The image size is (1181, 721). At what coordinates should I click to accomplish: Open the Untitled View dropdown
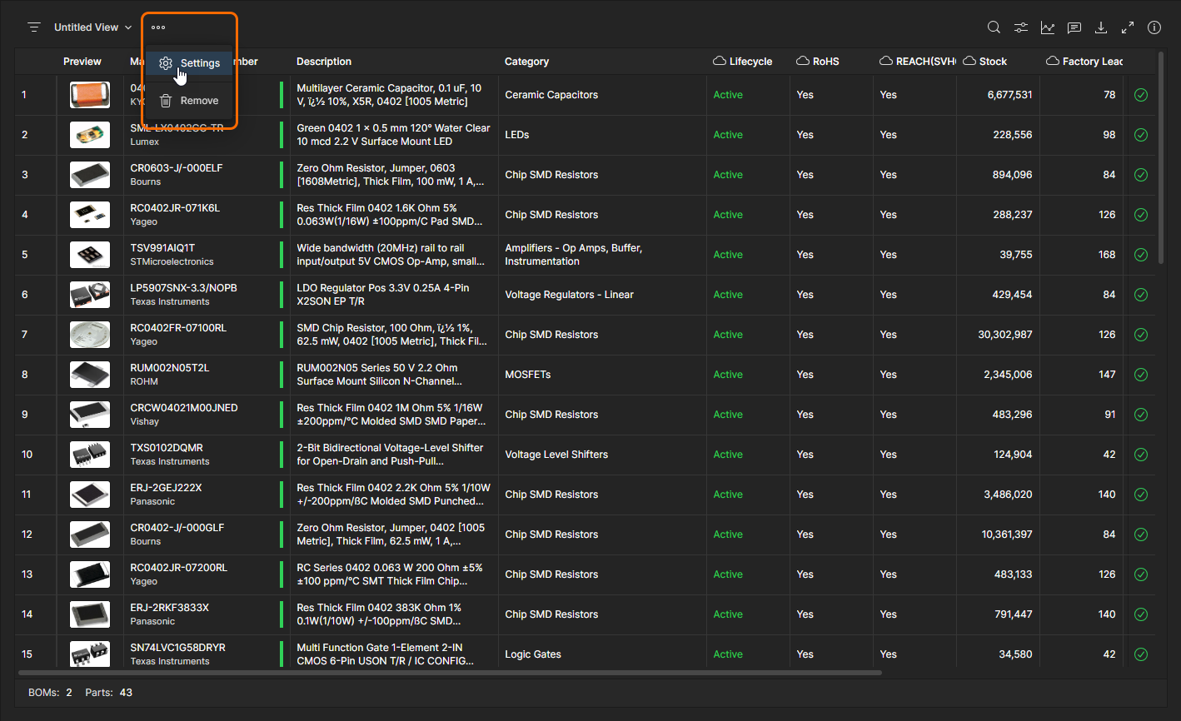[x=93, y=27]
